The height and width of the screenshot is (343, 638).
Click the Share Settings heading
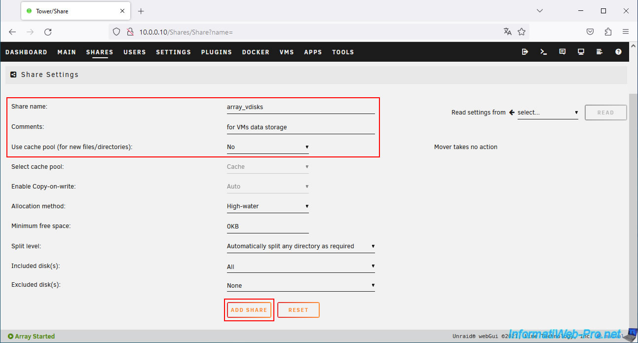coord(50,75)
